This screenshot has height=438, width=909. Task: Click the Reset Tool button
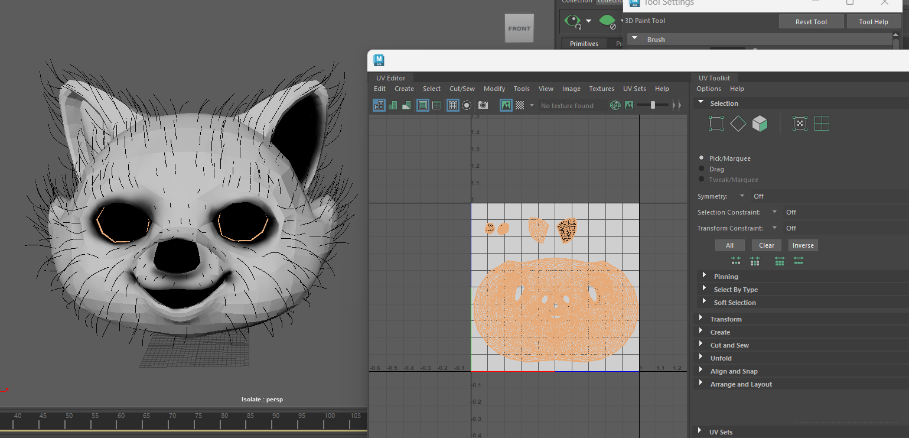coord(811,21)
